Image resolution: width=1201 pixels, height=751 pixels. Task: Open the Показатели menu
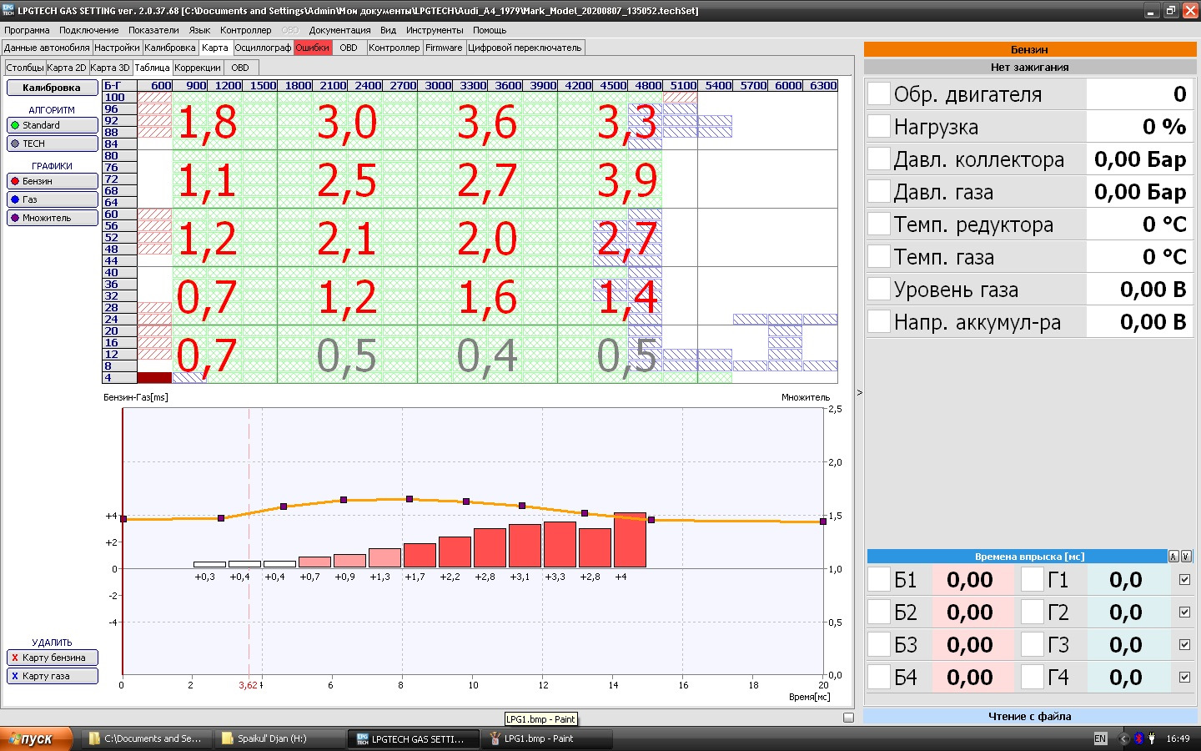153,30
